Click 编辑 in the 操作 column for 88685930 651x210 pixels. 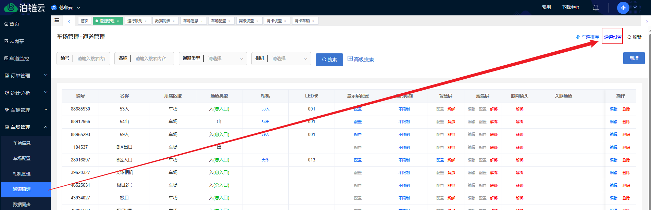(x=614, y=109)
